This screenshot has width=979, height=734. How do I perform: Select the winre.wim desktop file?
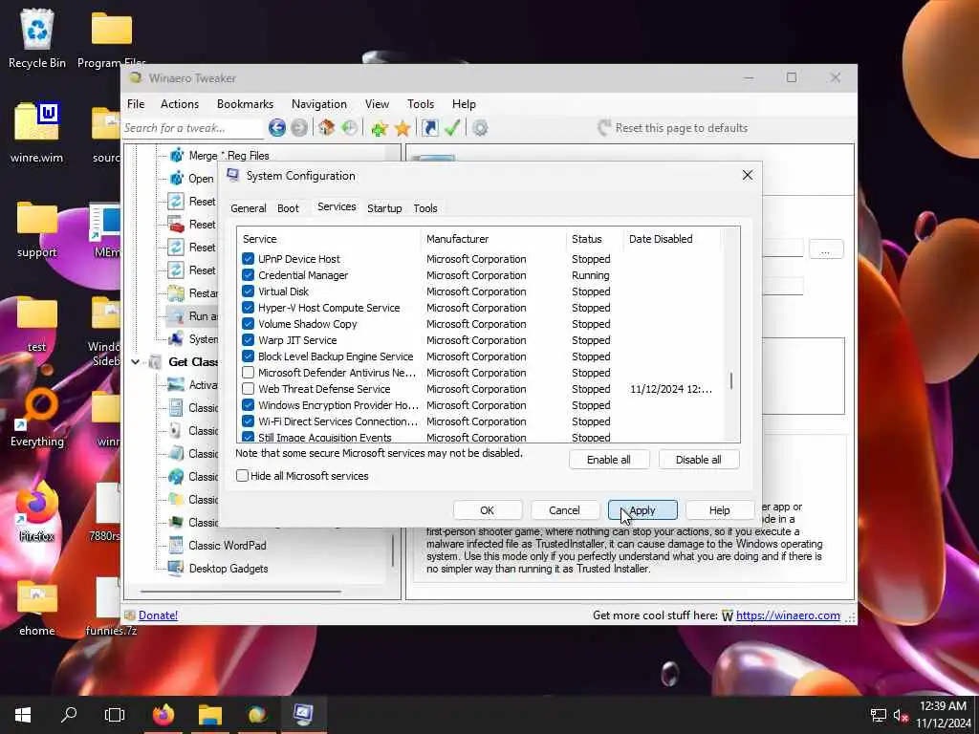click(x=37, y=132)
